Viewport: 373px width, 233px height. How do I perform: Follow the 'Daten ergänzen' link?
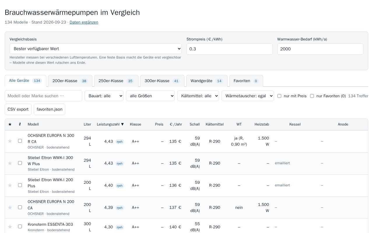(x=84, y=22)
